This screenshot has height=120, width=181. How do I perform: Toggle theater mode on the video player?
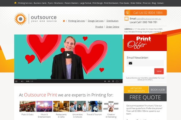(x=117, y=81)
